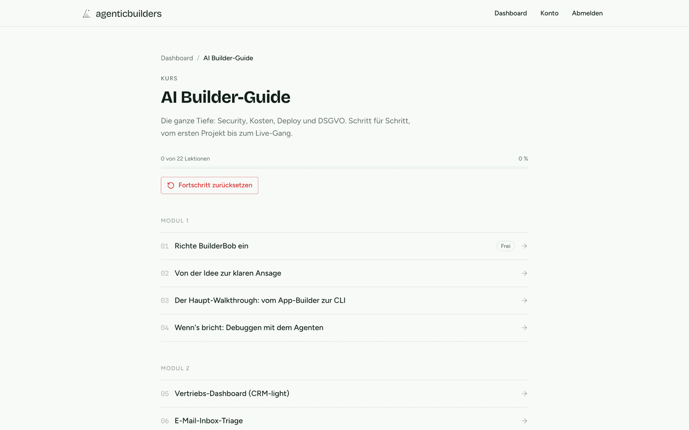Open lesson Wenn's bricht: Debuggen mit dem Agenten
The height and width of the screenshot is (430, 689).
click(344, 328)
